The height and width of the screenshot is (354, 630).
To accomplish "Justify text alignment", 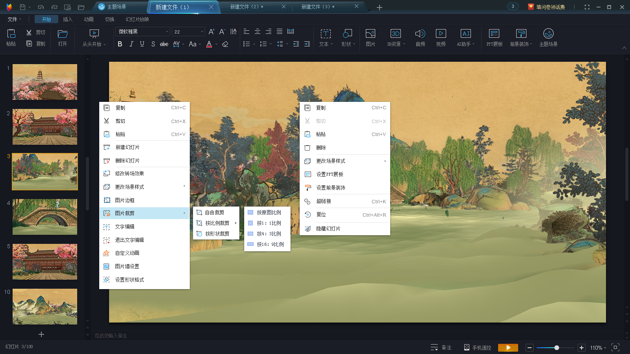I will point(280,31).
